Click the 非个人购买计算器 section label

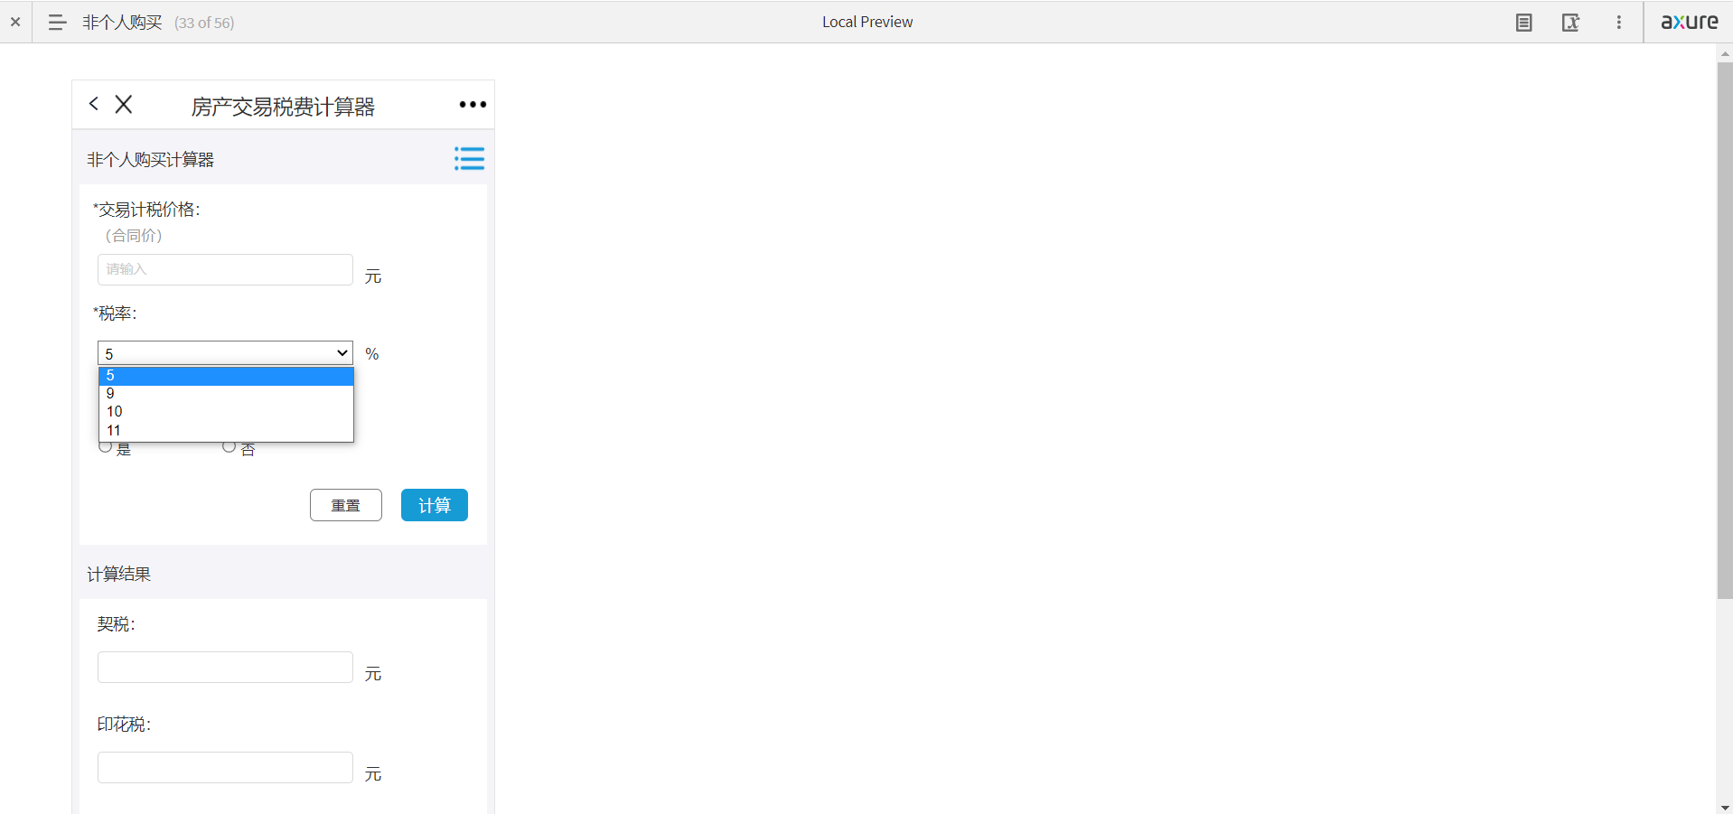coord(150,160)
